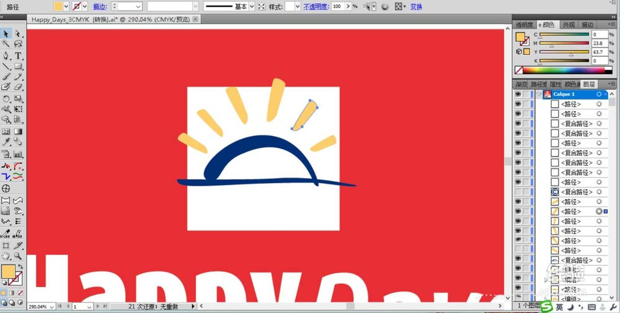Open the 样式 graphic style dropdown
The image size is (620, 313).
(298, 6)
